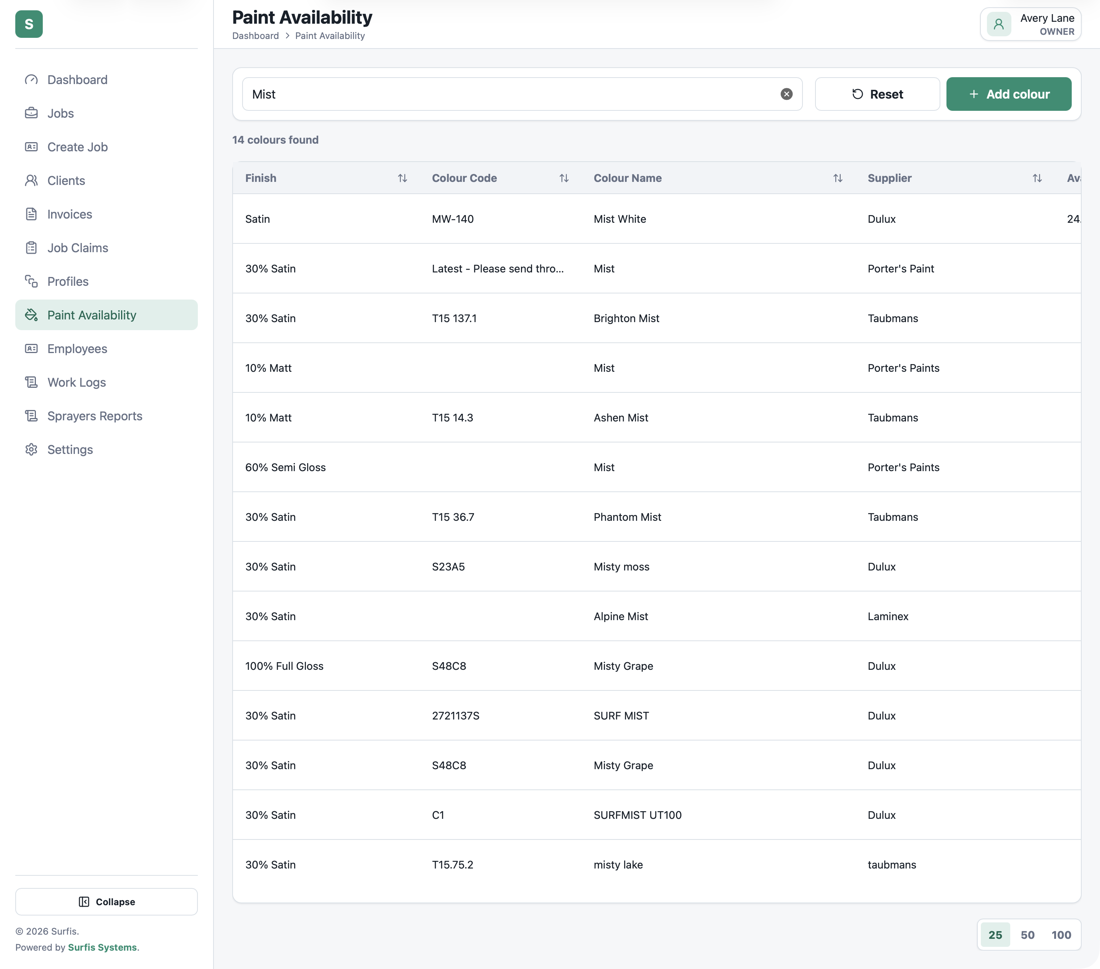Collapse the sidebar navigation

(107, 902)
